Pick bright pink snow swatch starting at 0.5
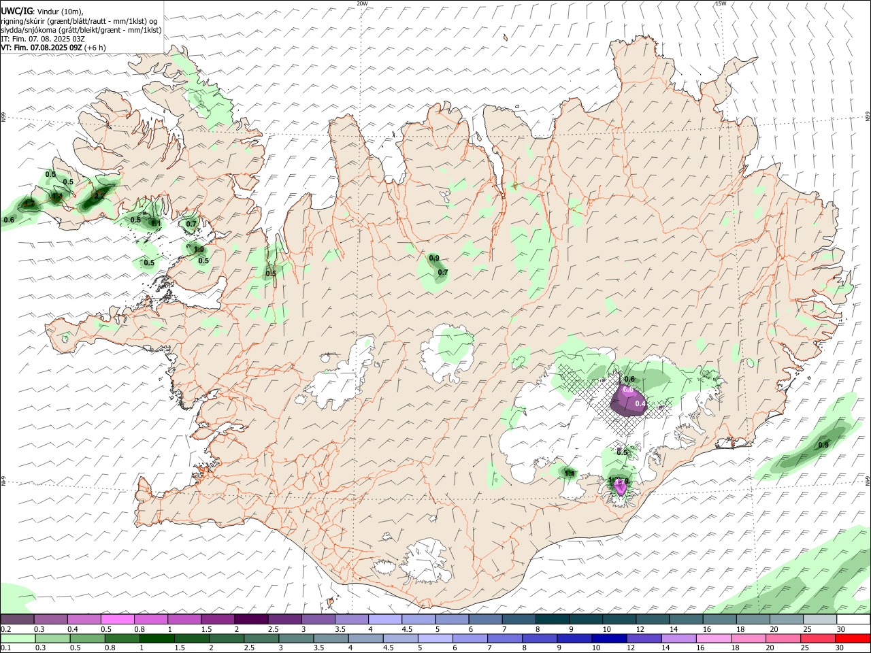Image resolution: width=871 pixels, height=653 pixels. coord(117,619)
